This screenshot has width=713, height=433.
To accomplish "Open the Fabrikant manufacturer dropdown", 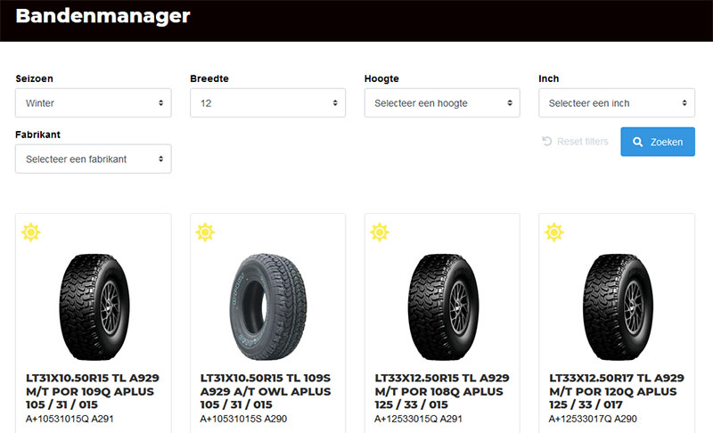I will [93, 159].
